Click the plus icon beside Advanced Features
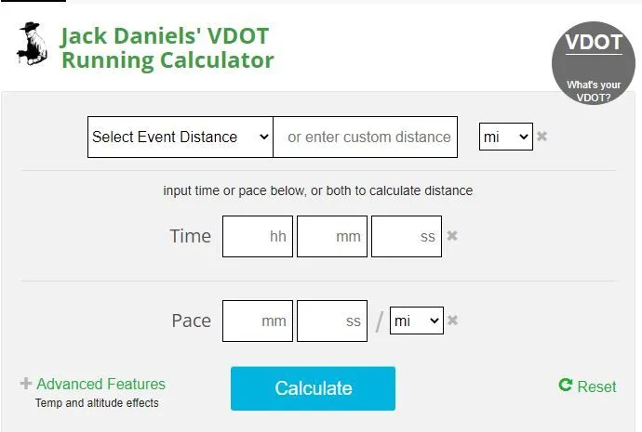The width and height of the screenshot is (642, 432). 26,384
